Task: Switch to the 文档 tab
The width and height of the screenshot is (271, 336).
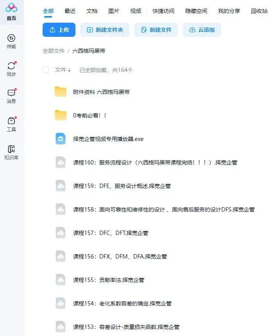Action: tap(92, 11)
